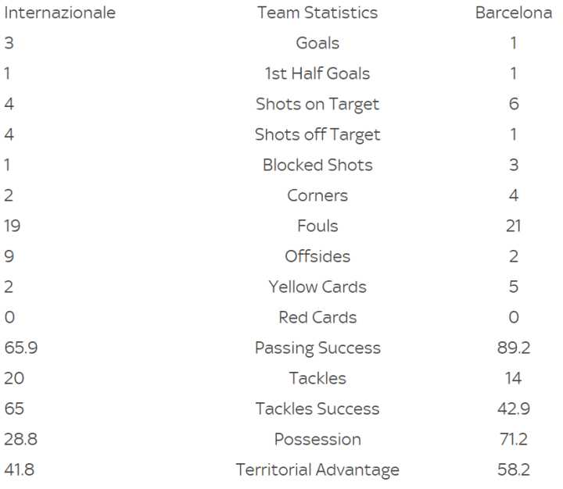Click the Internazionale team name header
563x489 pixels.
pyautogui.click(x=59, y=13)
